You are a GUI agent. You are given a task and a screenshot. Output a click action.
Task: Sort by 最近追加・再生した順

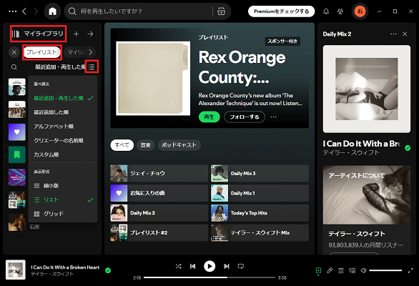(x=63, y=98)
